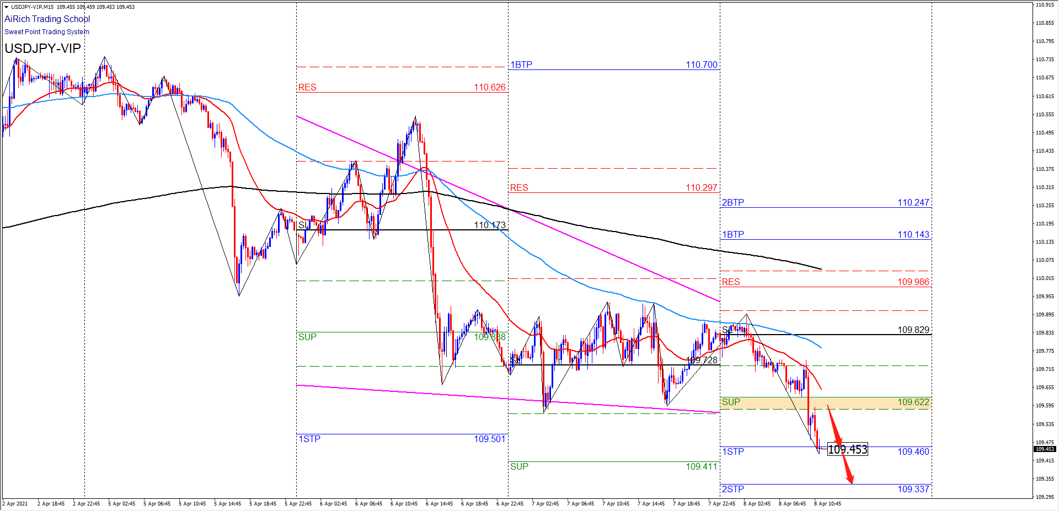Viewport: 1059px width, 511px height.
Task: Select the large USDJPY-VIP symbol label
Action: [x=42, y=49]
